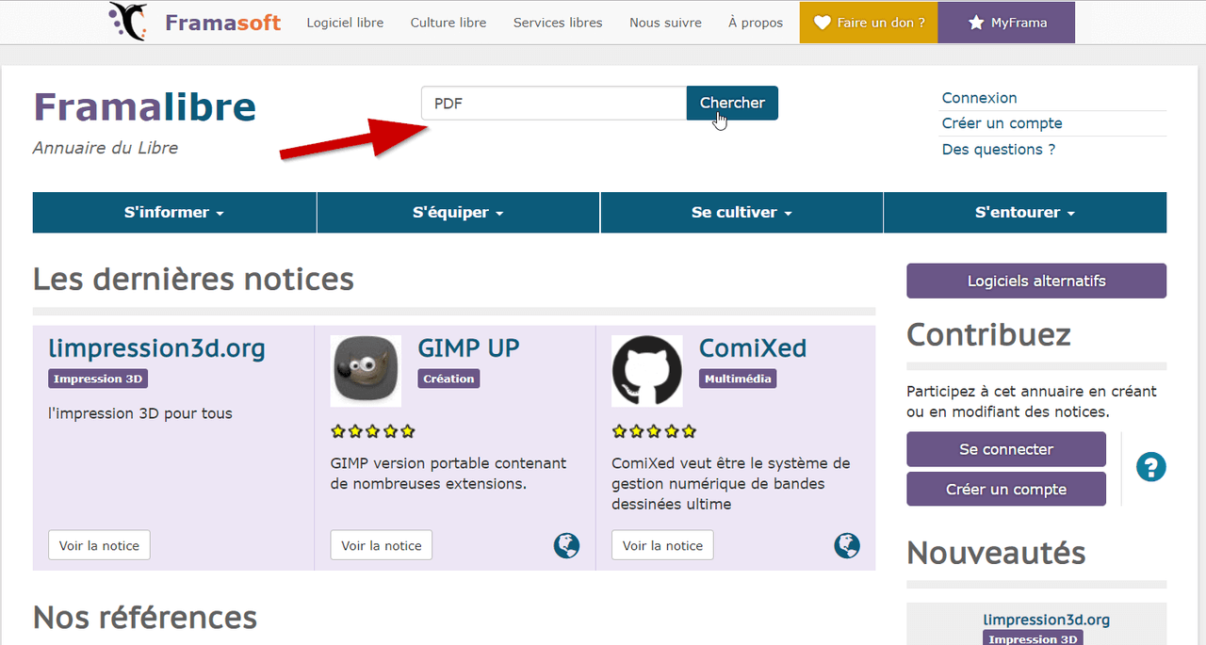Click the purple Créer un compte button

point(1006,490)
